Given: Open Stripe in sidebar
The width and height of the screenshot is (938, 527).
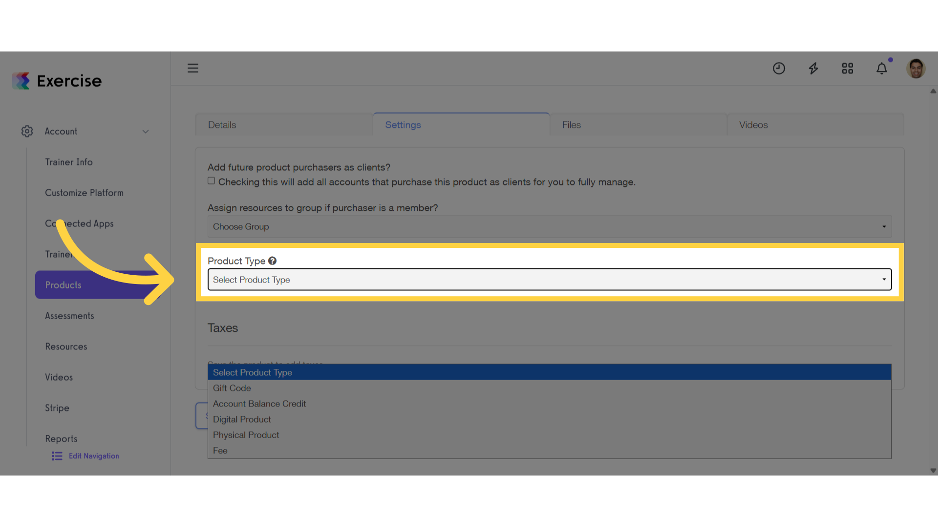Looking at the screenshot, I should [57, 408].
